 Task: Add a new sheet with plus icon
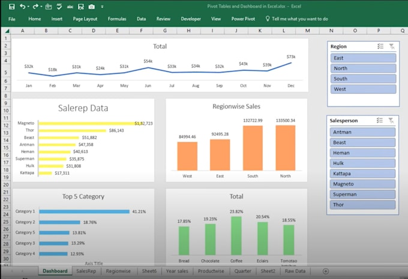[326, 271]
